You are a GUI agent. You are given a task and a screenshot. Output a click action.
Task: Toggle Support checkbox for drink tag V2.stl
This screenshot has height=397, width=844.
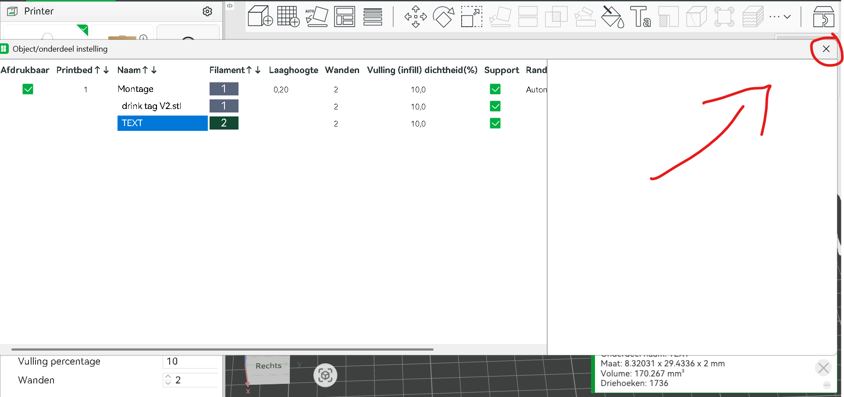(495, 106)
